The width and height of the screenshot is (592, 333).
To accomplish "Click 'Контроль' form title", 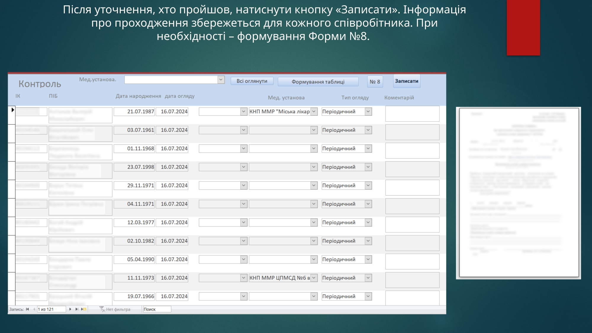I will 40,84.
